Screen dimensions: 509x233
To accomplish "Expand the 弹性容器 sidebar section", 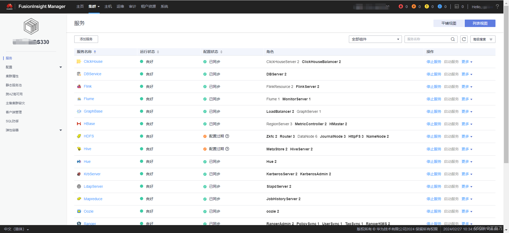I will point(61,130).
